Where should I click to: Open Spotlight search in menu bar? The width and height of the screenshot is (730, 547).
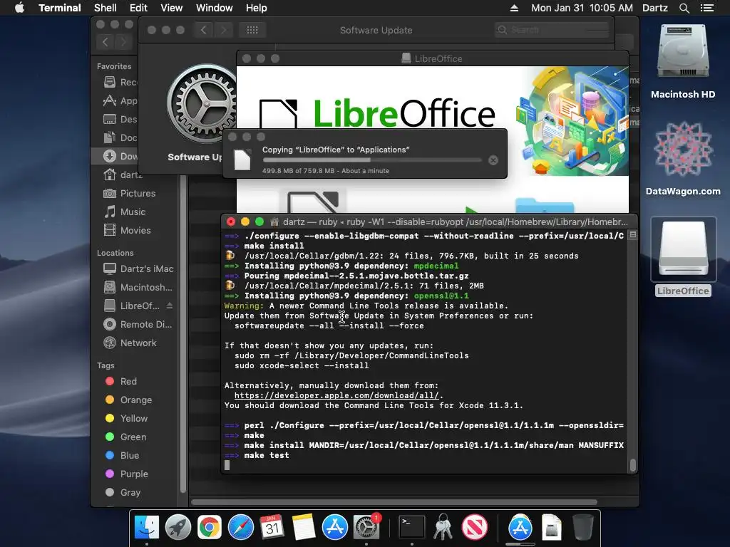tap(684, 8)
